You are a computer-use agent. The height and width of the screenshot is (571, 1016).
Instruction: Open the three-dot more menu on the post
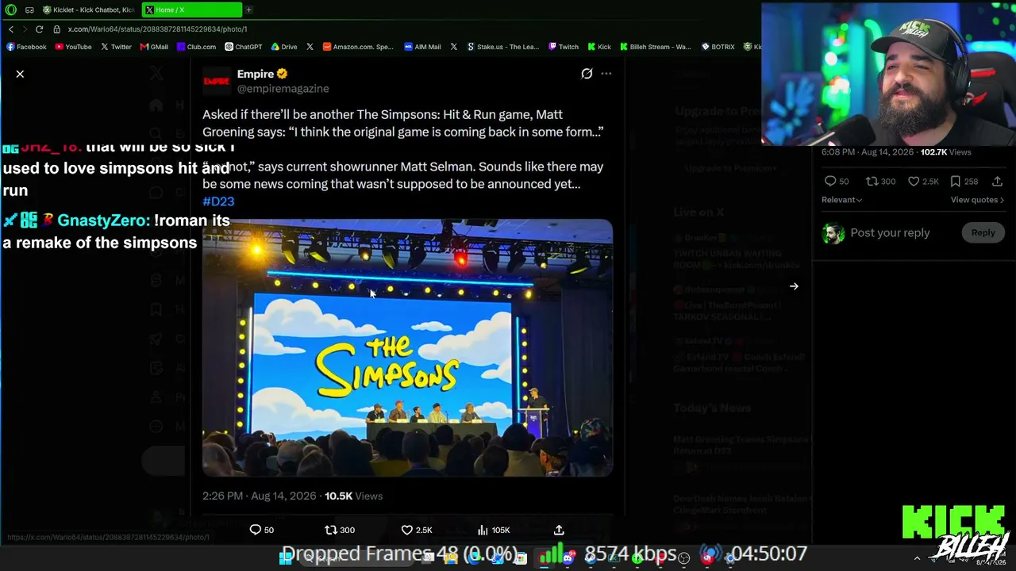[606, 74]
